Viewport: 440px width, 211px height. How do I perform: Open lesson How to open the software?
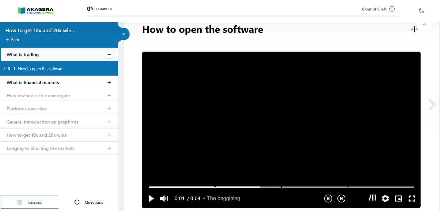[41, 69]
